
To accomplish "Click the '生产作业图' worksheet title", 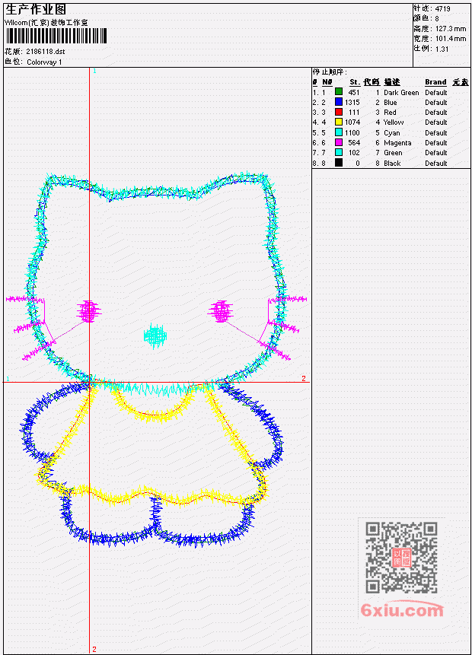I will [36, 9].
